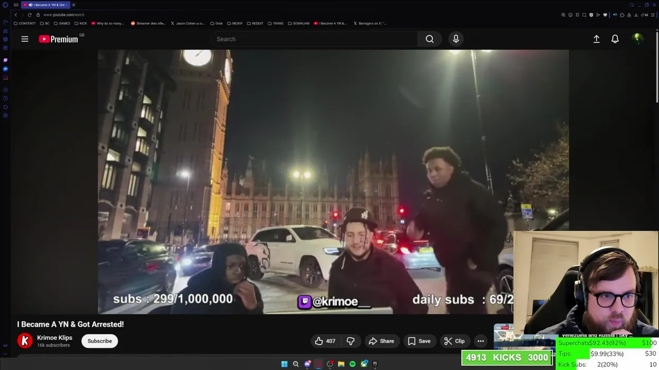Open 'Streamer dies afte...' bookmark
Screen dimensions: 659x370
(148, 23)
